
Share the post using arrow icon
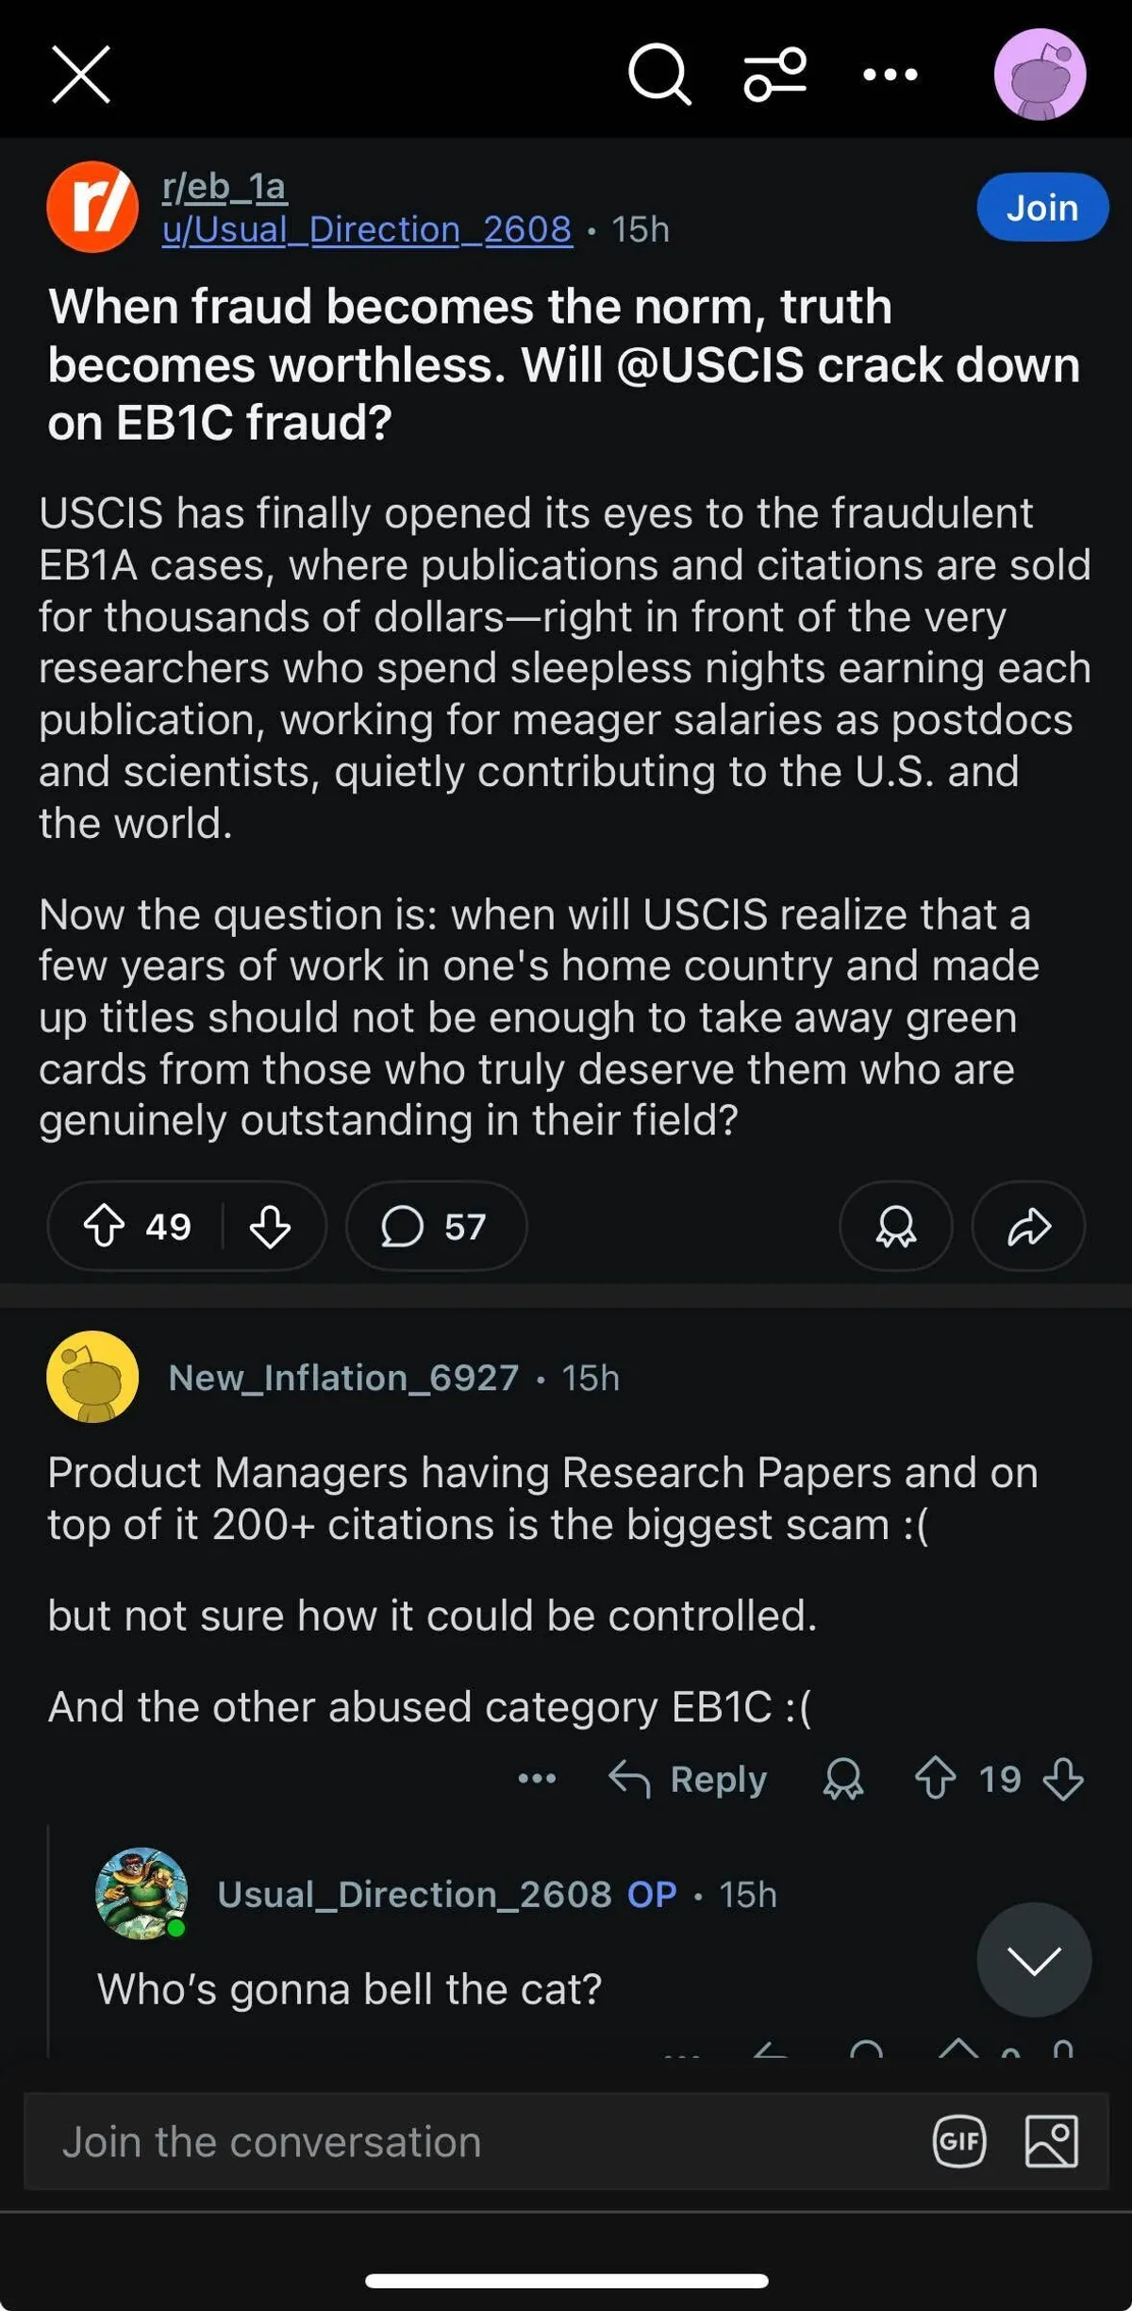1028,1226
